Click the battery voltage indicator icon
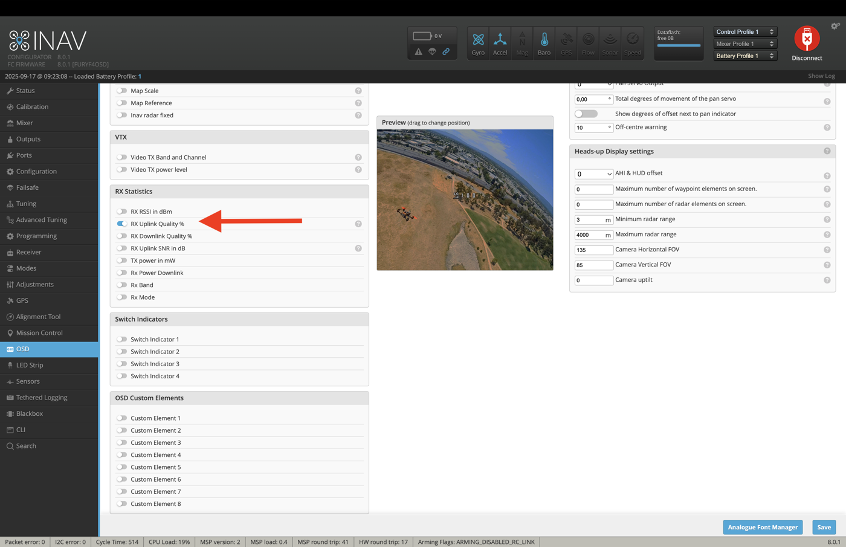 tap(422, 36)
